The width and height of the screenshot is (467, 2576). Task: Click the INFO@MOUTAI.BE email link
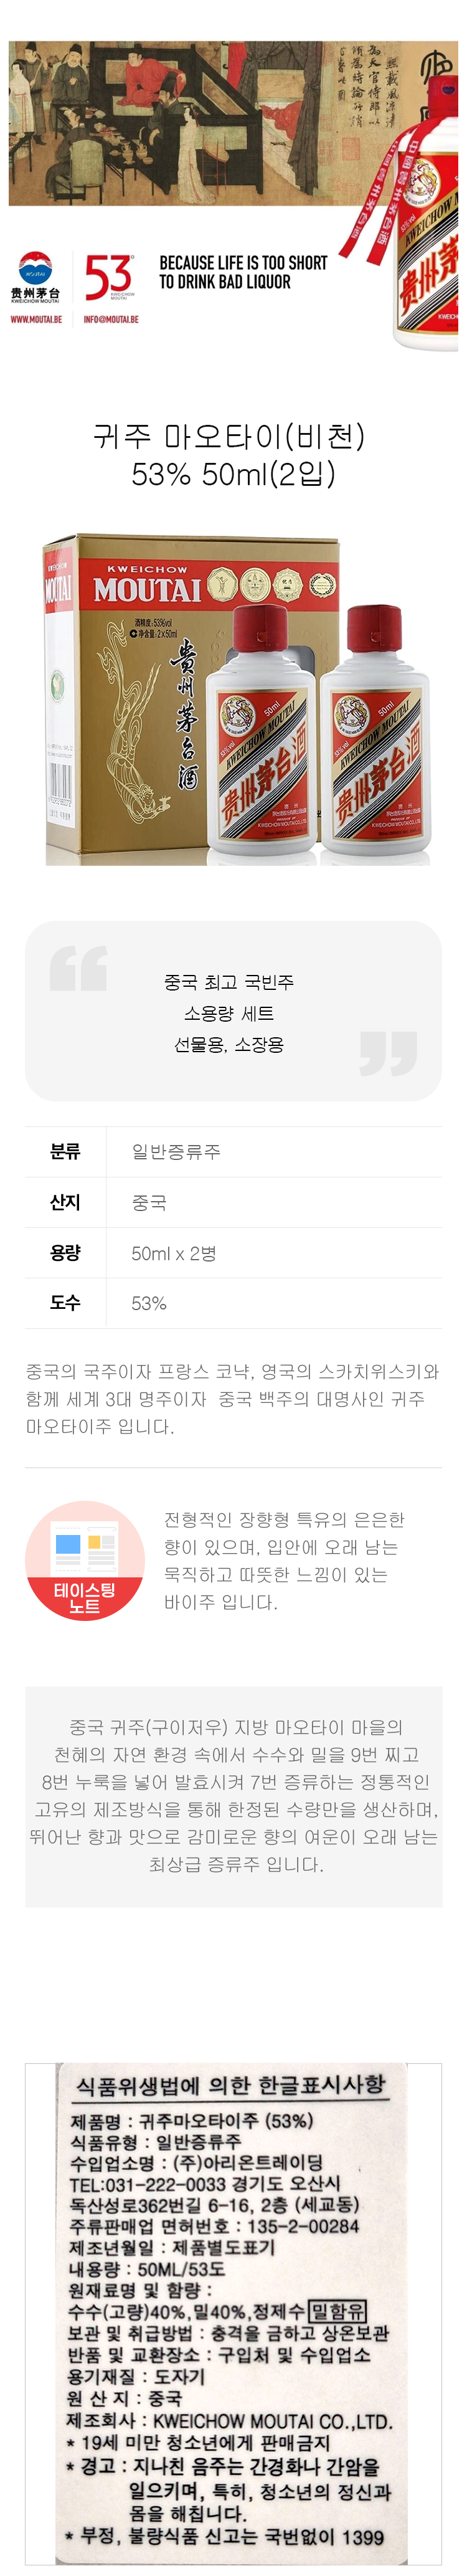110,320
